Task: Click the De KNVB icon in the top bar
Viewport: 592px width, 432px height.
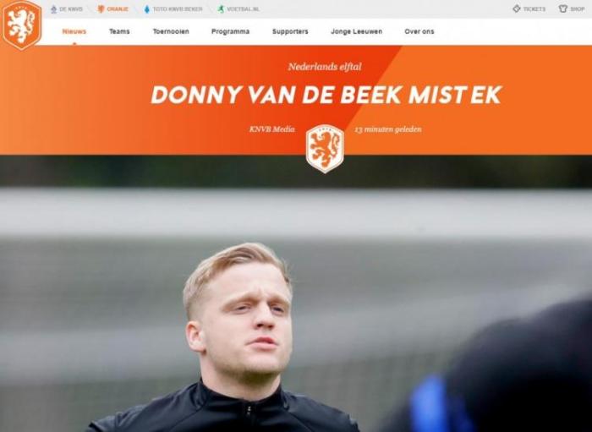Action: tap(54, 9)
